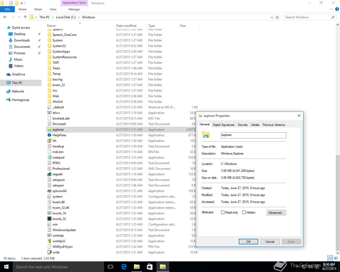The height and width of the screenshot is (272, 340).
Task: Open the File menu
Action: [x=7, y=9]
